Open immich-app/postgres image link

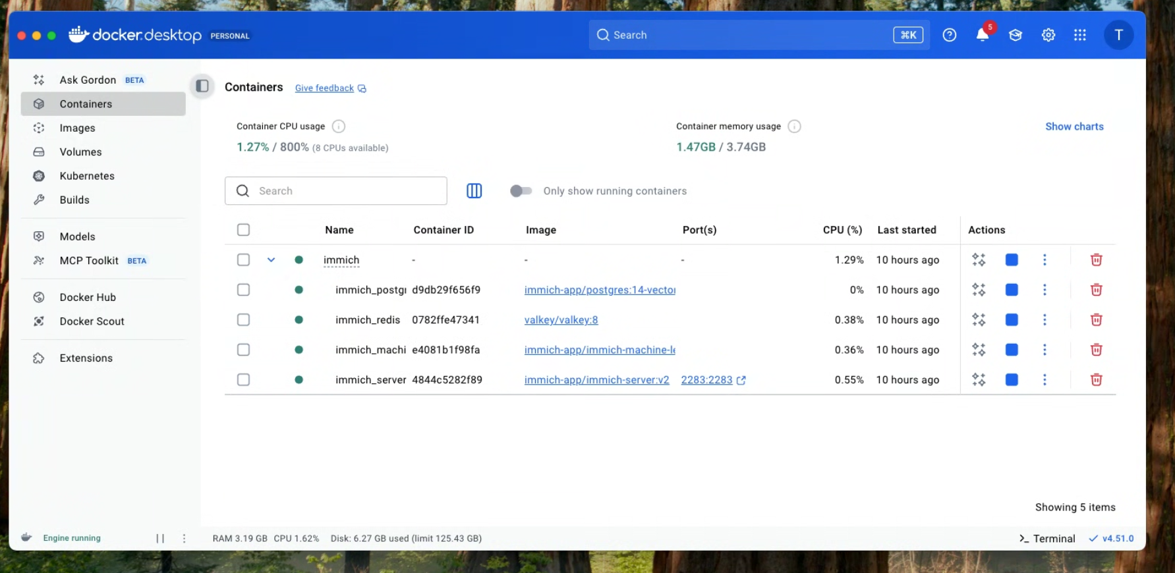(600, 290)
